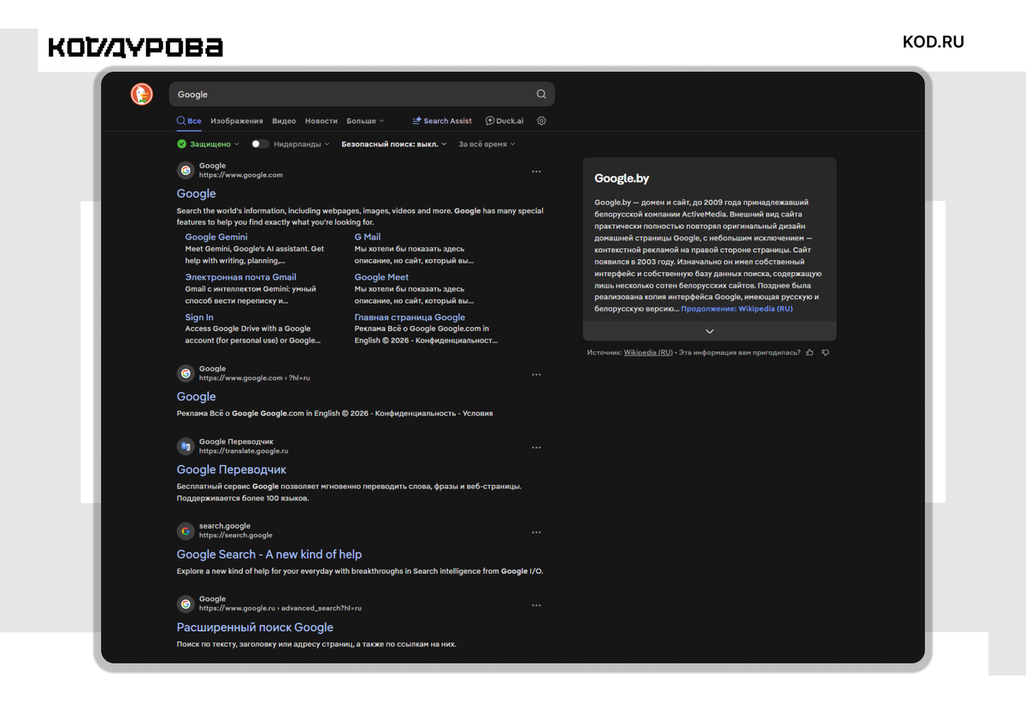
Task: Open three-dot menu for first Google result
Action: point(536,171)
